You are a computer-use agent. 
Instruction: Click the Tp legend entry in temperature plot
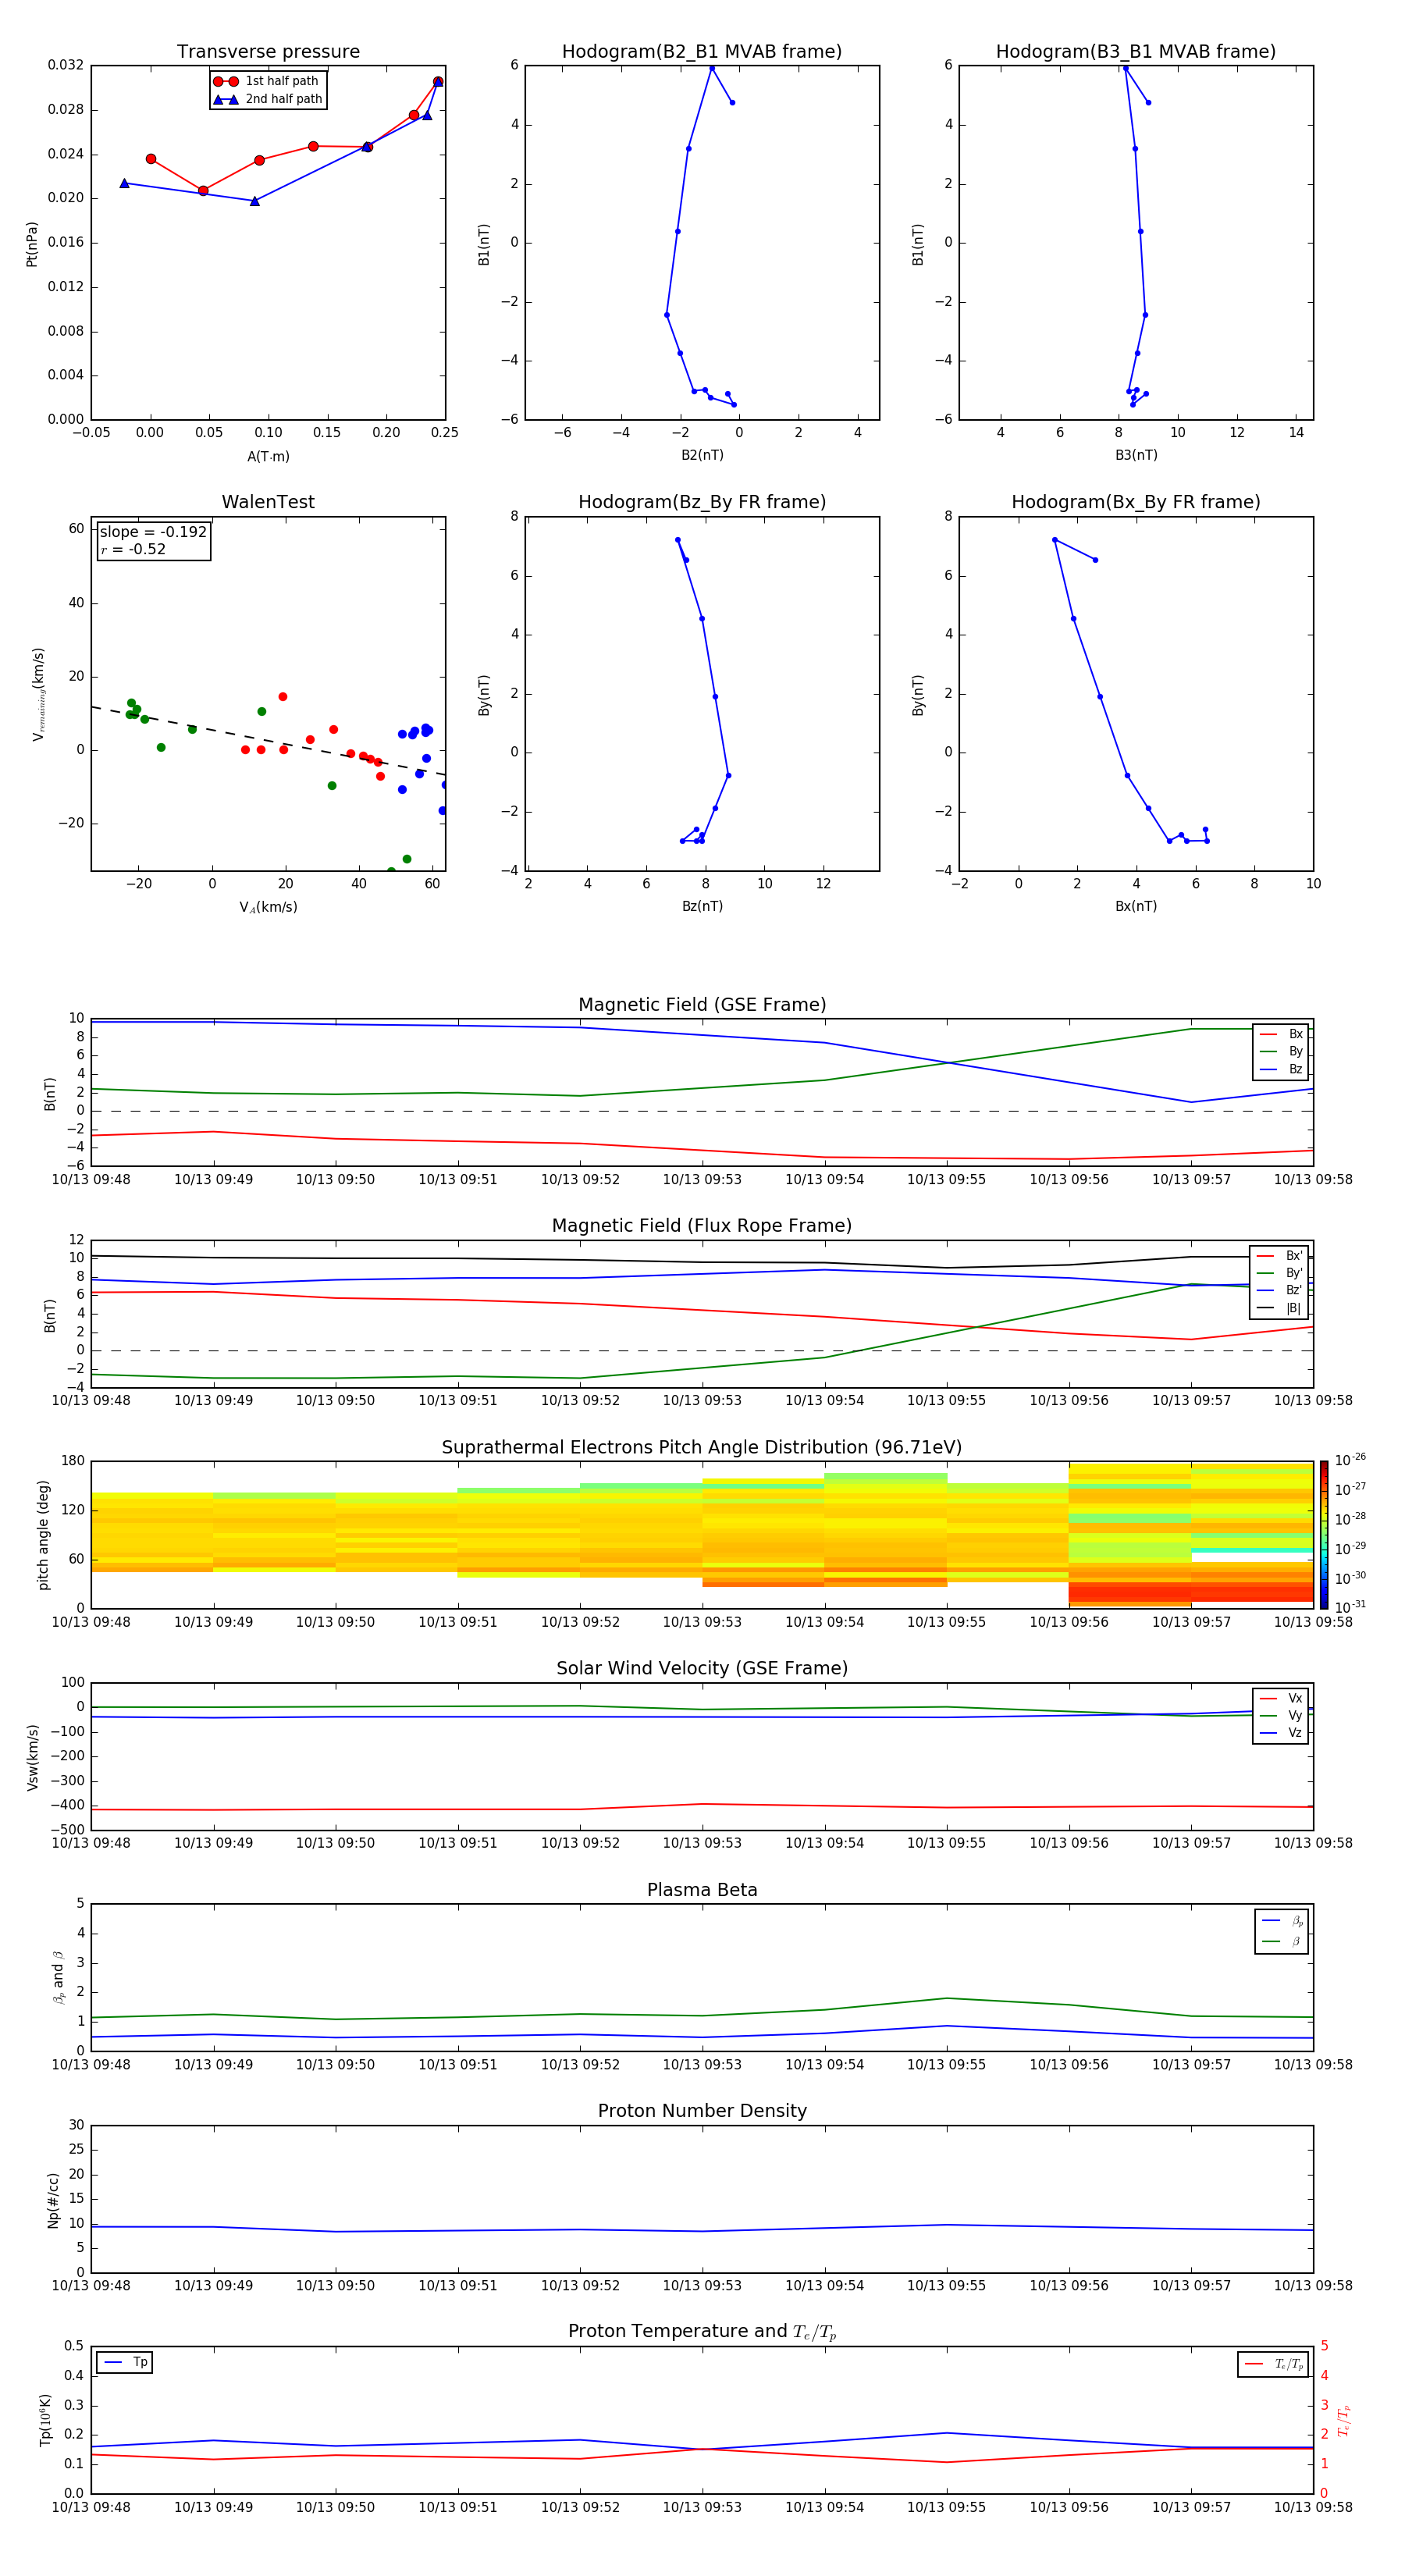125,2362
